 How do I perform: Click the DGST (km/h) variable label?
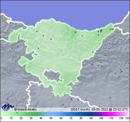(80, 109)
